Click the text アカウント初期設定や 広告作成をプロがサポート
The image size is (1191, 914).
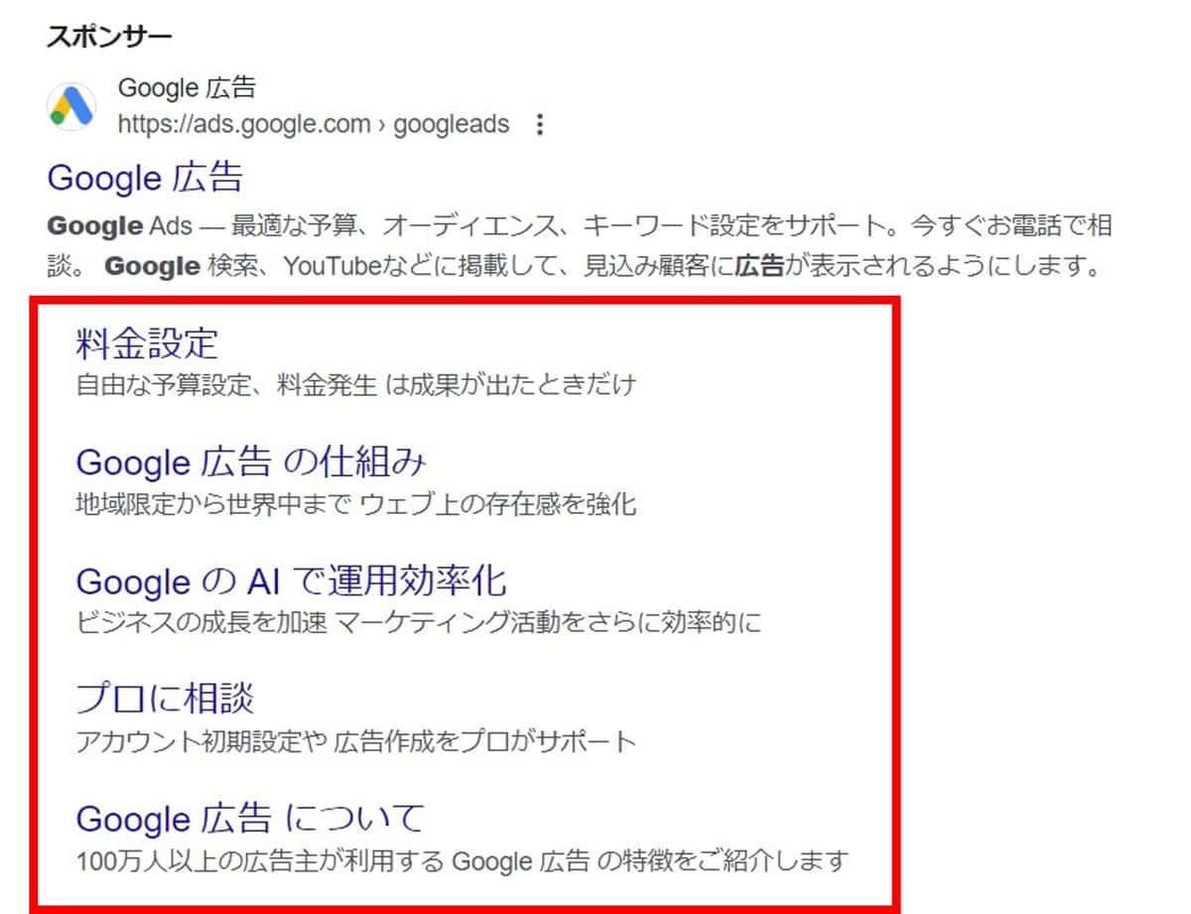tap(355, 741)
